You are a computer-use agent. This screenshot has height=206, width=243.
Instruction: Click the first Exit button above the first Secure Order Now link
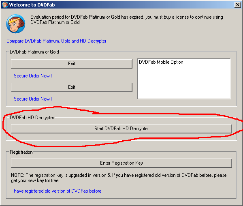tap(72, 64)
